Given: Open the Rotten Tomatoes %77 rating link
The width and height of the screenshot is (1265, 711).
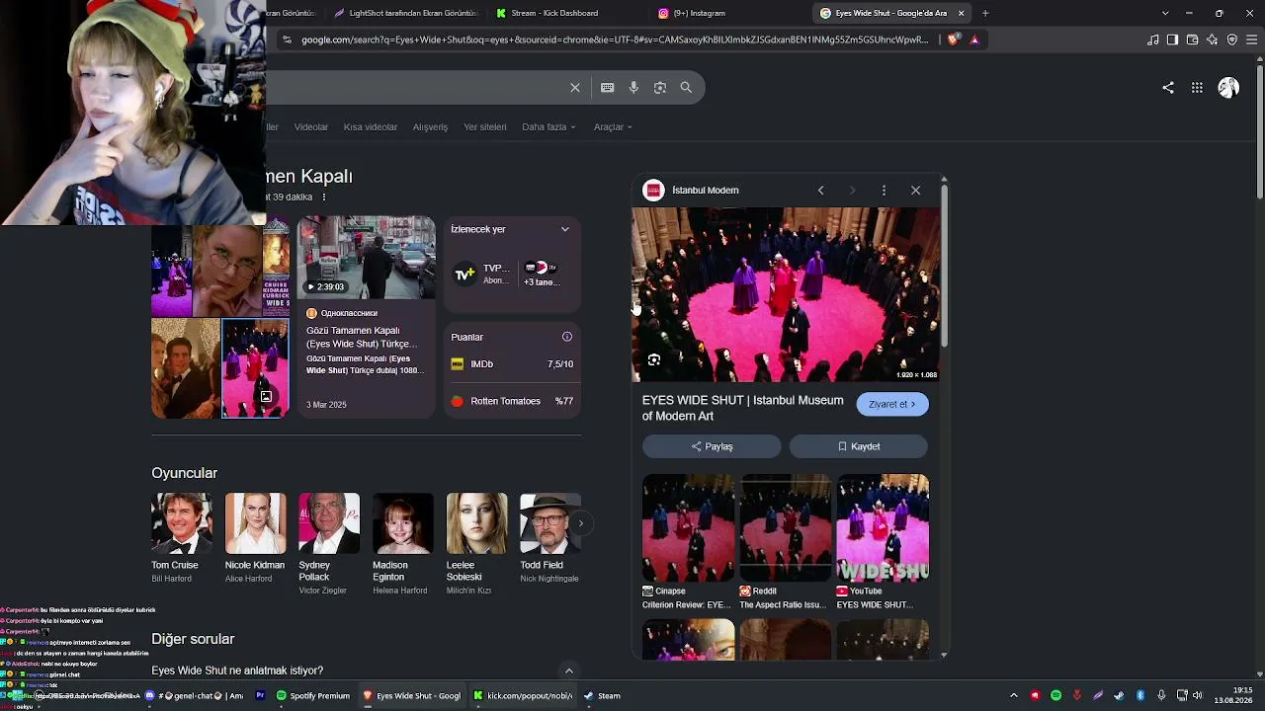Looking at the screenshot, I should tap(512, 401).
